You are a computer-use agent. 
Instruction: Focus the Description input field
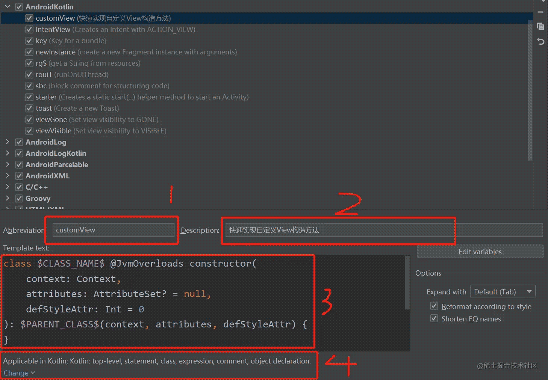tap(383, 230)
